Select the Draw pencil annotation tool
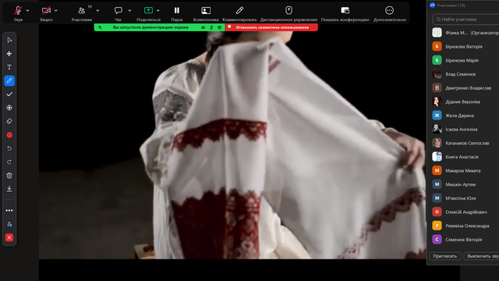The height and width of the screenshot is (281, 499). [x=9, y=80]
